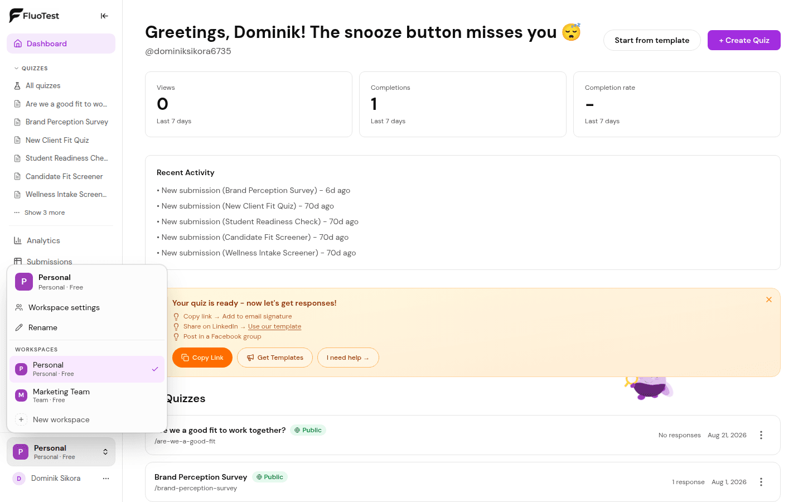Click lightbulb icon beside Copy link tip

[176, 316]
